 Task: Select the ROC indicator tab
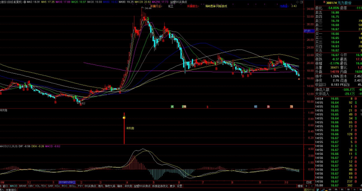(x=65, y=186)
